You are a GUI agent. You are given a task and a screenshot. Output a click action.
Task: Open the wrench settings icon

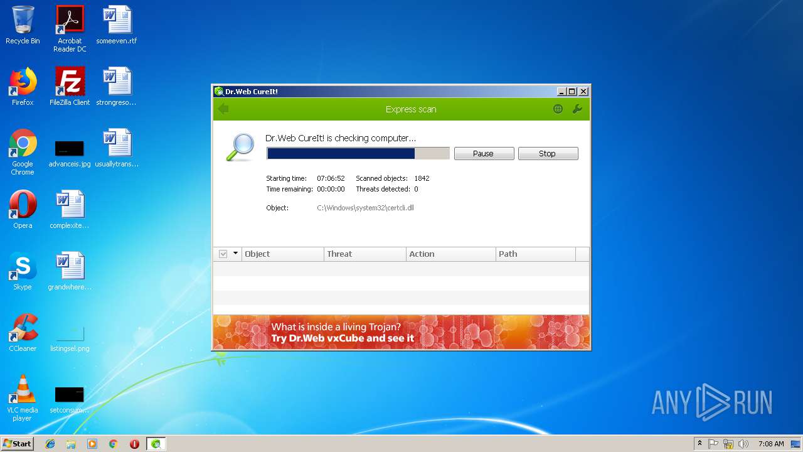pos(577,109)
